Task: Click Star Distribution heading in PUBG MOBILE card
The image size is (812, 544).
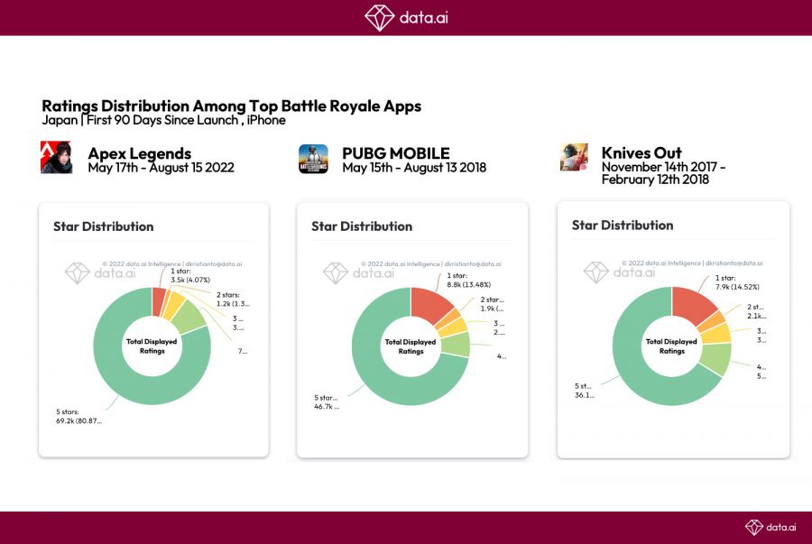Action: pos(362,226)
